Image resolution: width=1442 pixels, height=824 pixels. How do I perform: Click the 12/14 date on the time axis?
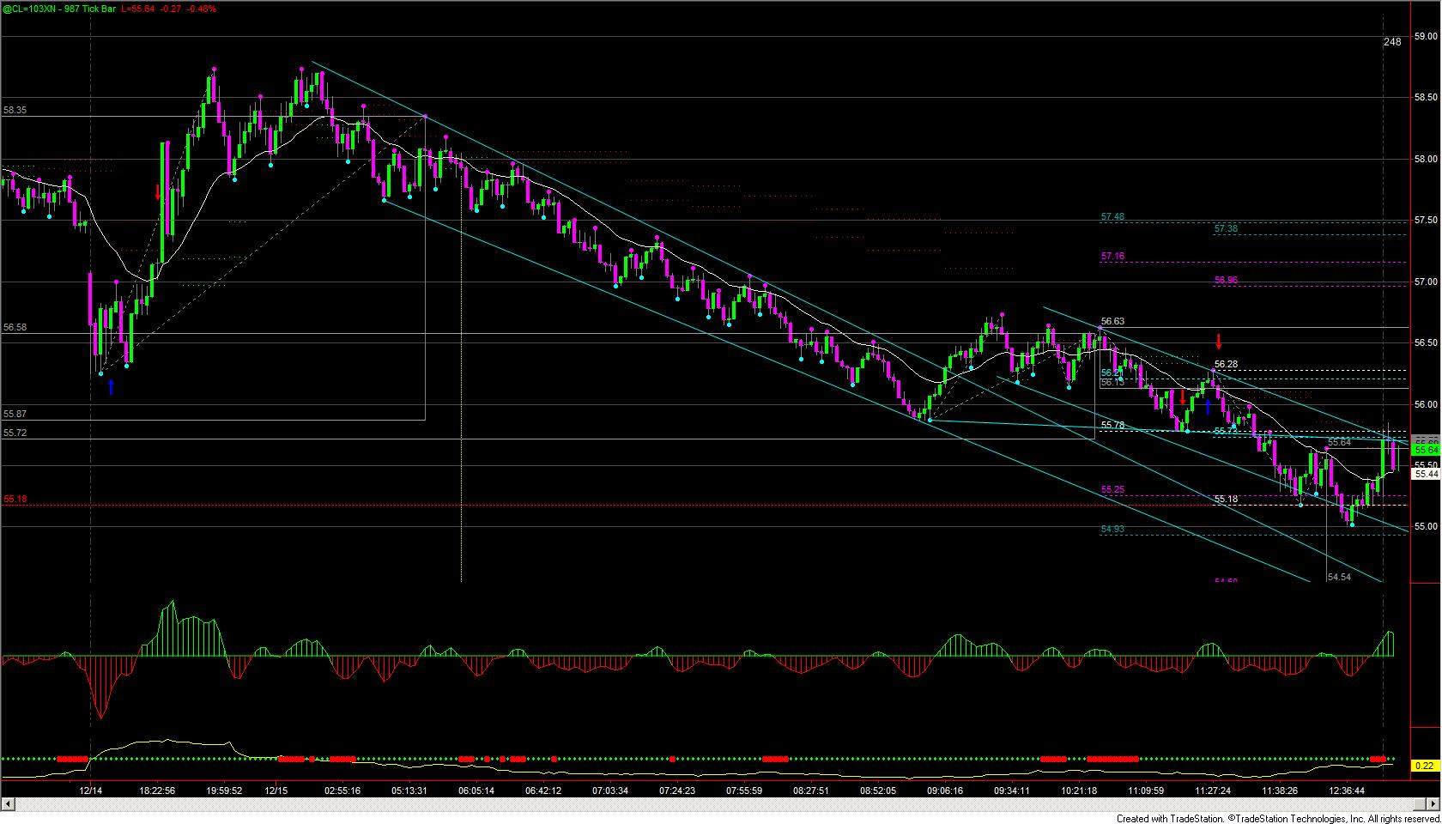pos(90,790)
